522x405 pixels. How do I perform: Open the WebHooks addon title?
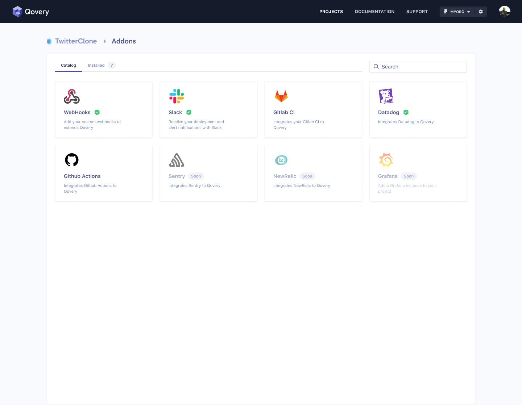pos(77,112)
